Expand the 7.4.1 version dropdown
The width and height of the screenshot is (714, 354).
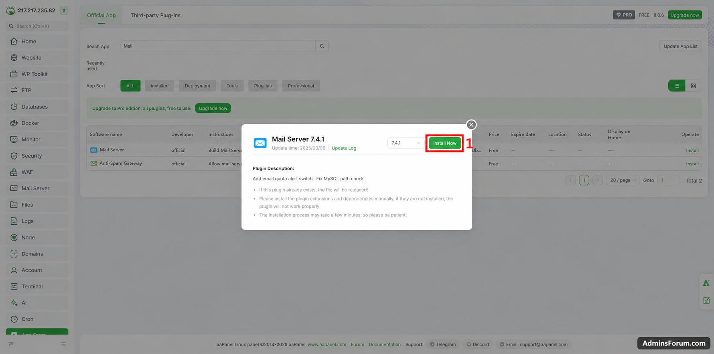[406, 143]
